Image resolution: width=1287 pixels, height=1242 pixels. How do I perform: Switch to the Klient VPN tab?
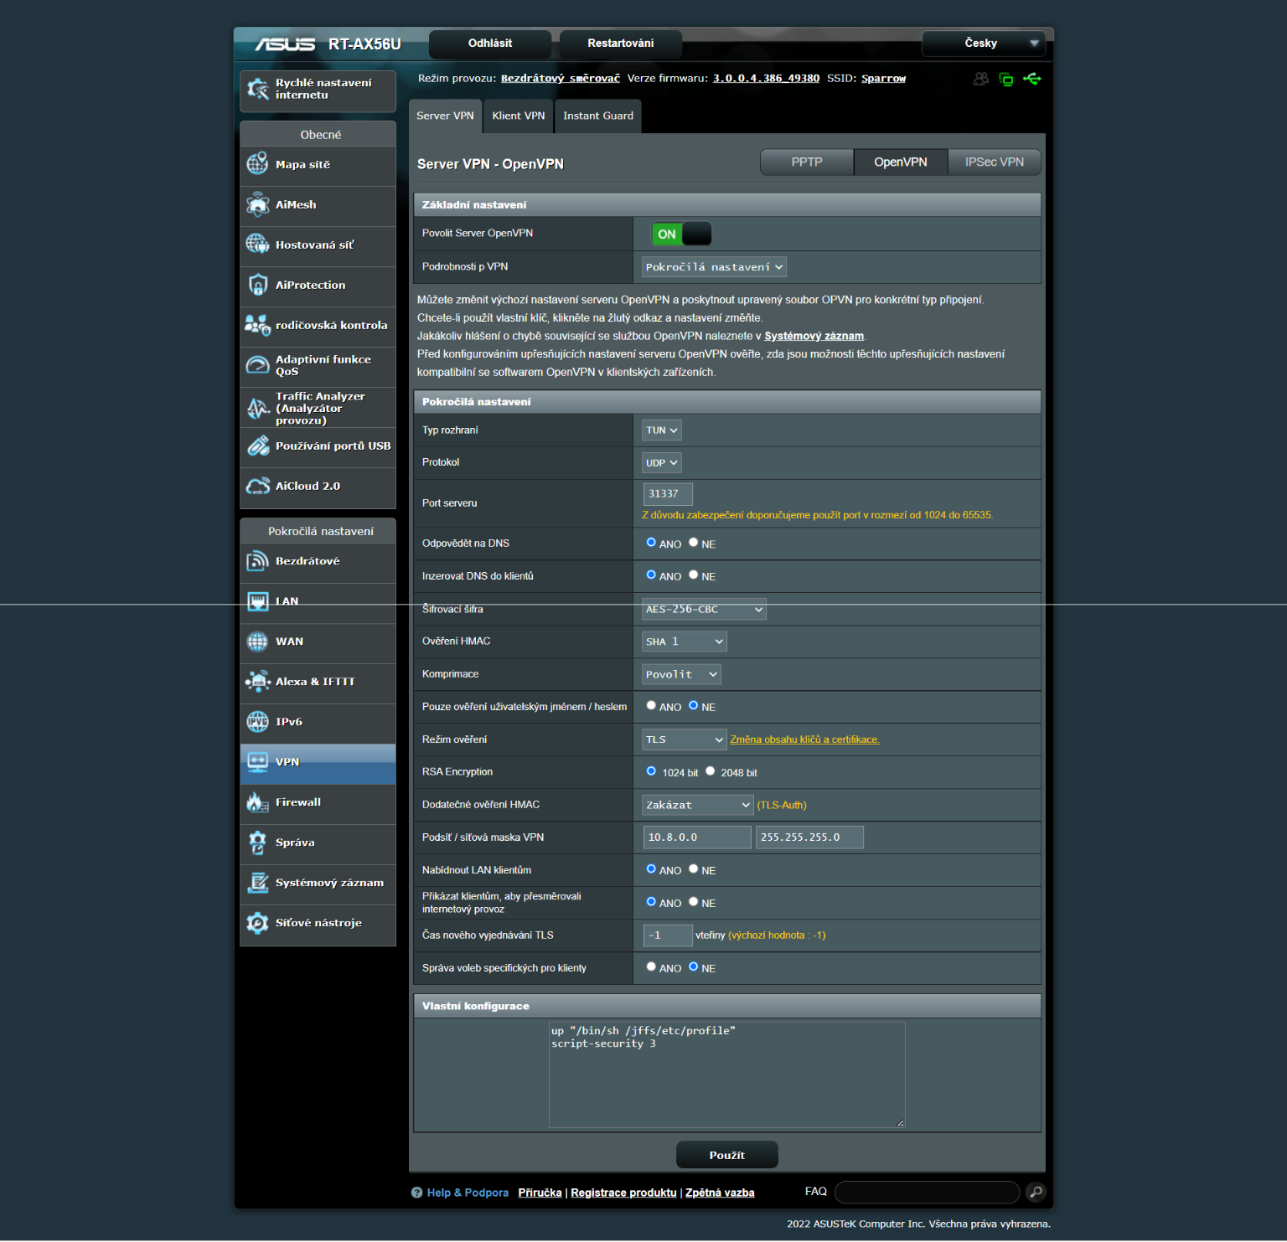click(x=518, y=116)
